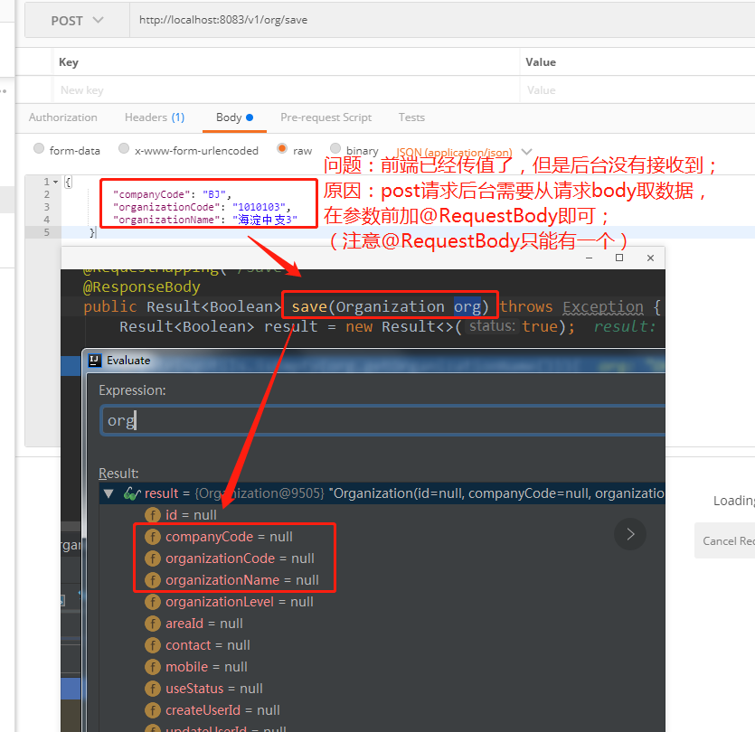This screenshot has height=732, width=755.
Task: Select the x-www-form-urlencoded radio option
Action: click(x=124, y=149)
